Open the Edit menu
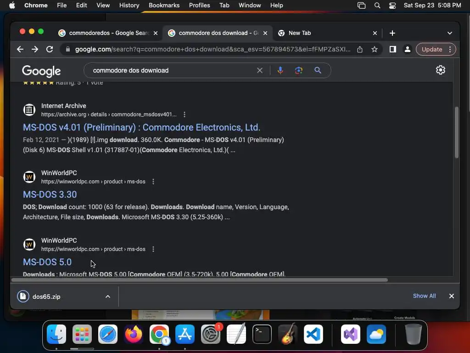Viewport: 470px width, 353px height. pyautogui.click(x=81, y=6)
